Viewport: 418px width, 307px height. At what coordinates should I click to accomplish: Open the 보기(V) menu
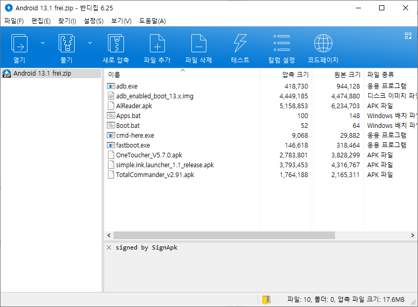click(x=121, y=21)
